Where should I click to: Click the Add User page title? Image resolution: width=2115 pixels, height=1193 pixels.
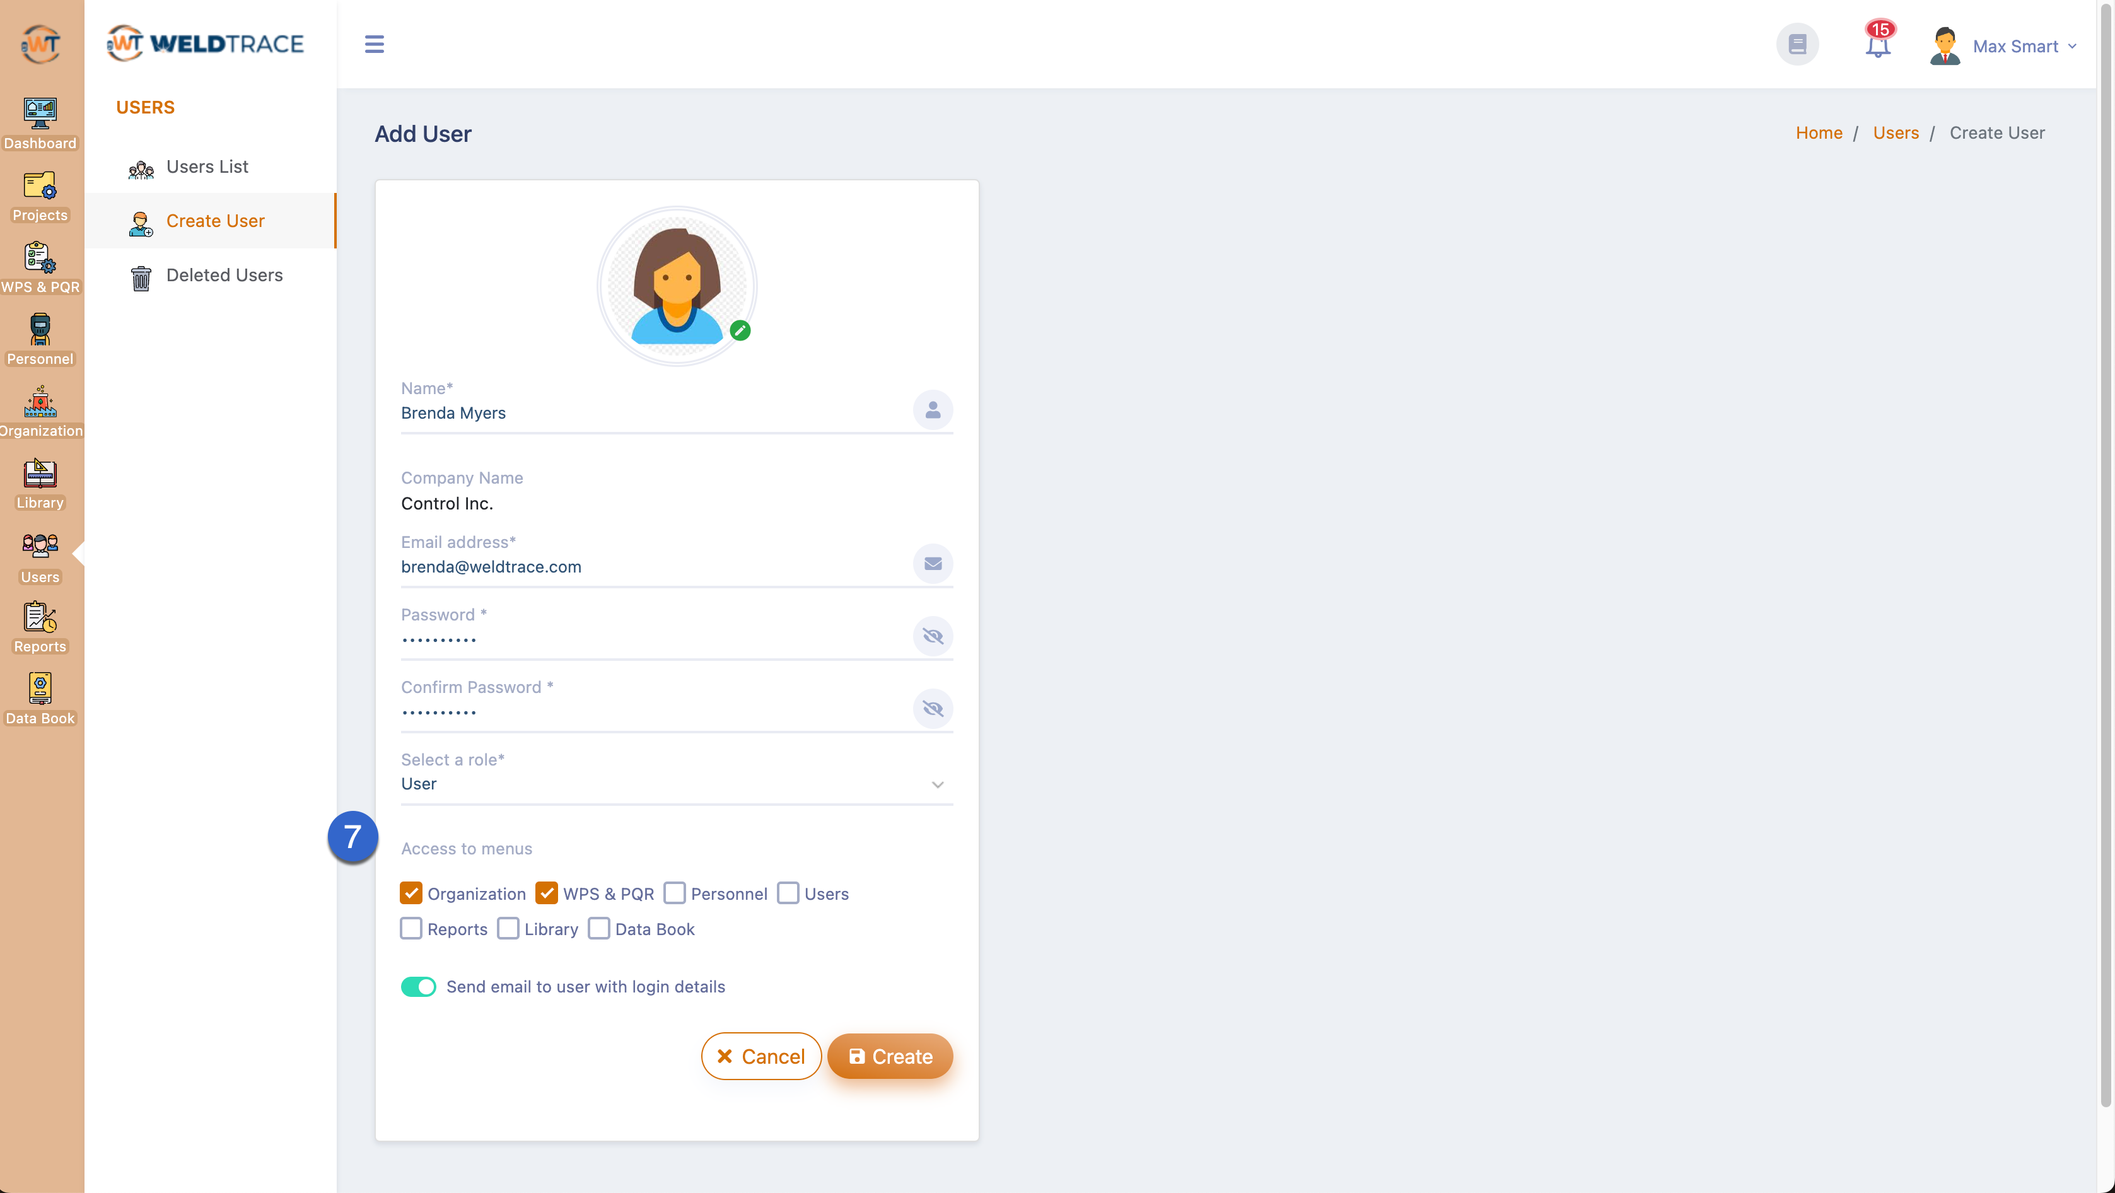(x=423, y=134)
